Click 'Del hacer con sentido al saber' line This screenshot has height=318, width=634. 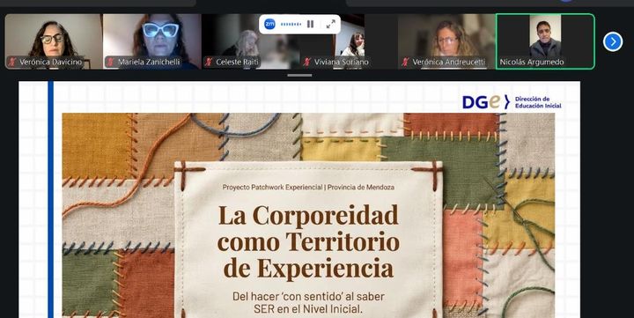tap(308, 296)
